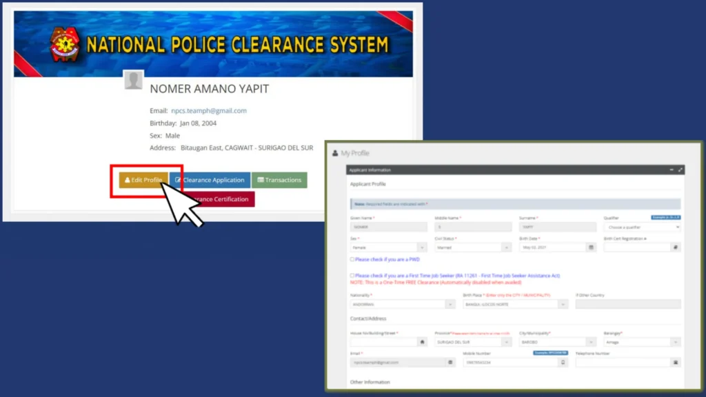The image size is (706, 397).
Task: Click the My Profile person icon
Action: (337, 153)
